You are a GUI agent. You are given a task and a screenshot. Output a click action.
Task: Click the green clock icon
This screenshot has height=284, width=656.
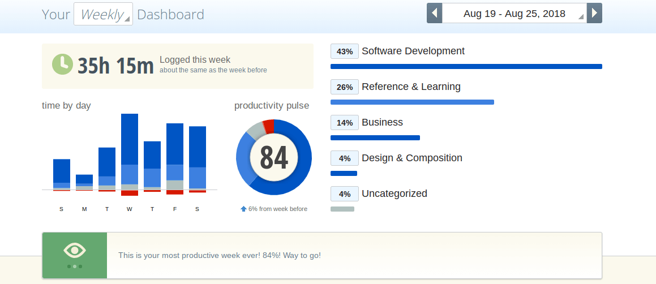coord(62,64)
